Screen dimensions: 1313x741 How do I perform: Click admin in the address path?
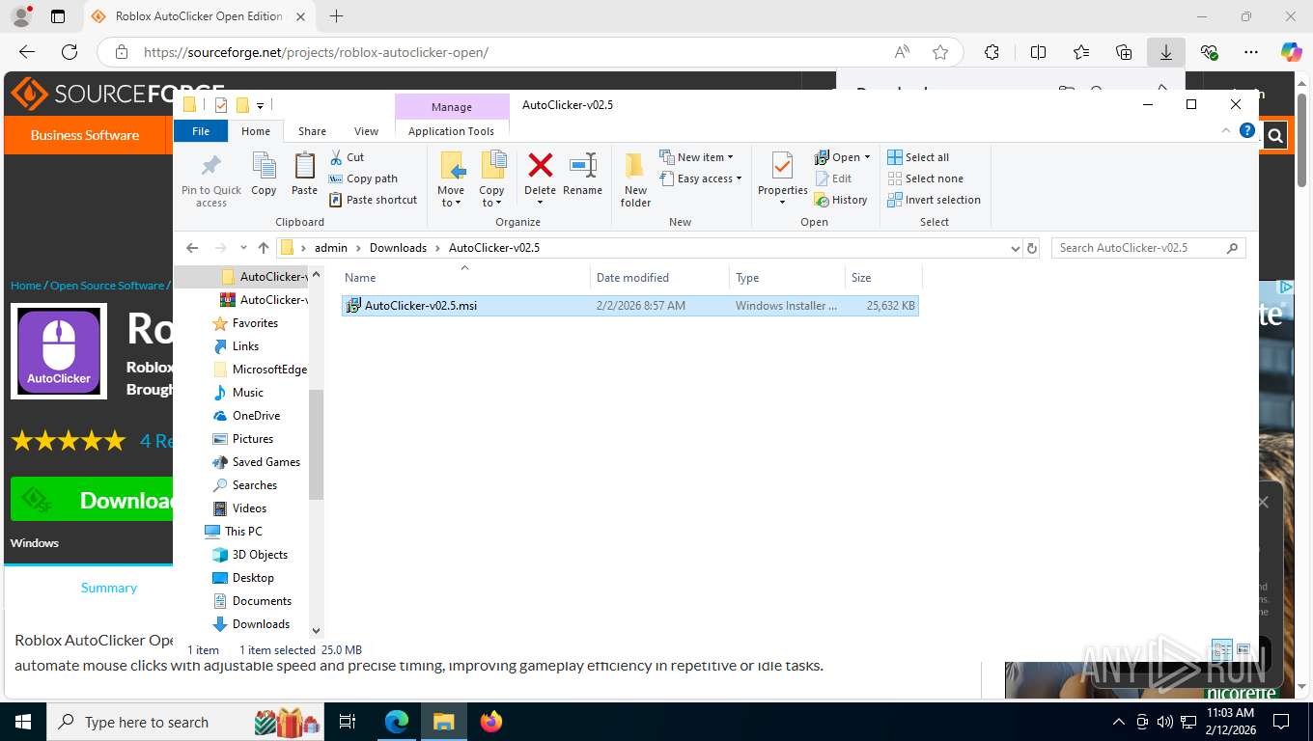pyautogui.click(x=330, y=248)
